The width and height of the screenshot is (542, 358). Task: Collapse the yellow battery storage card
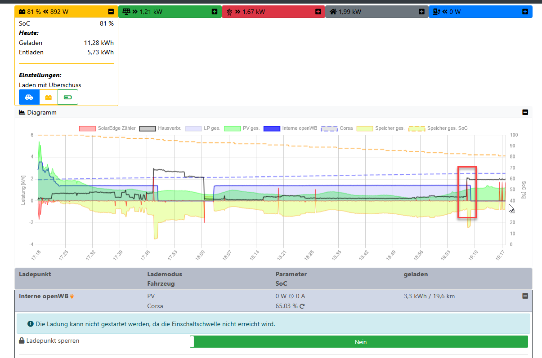coord(111,12)
